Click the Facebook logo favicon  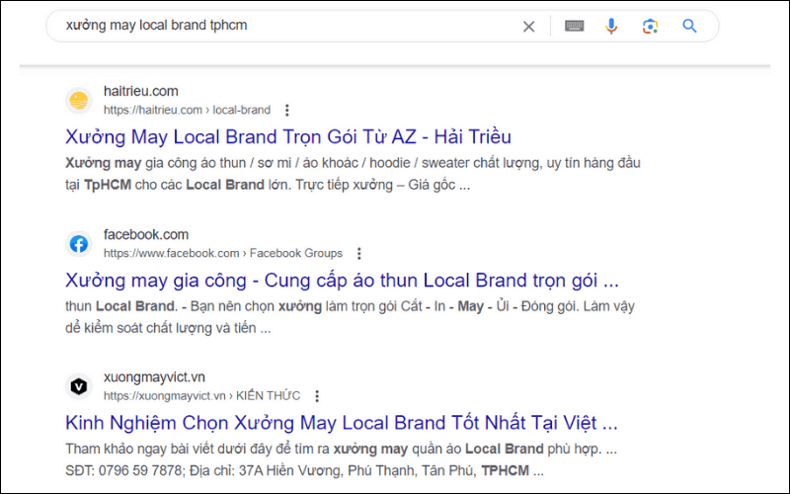click(x=79, y=244)
